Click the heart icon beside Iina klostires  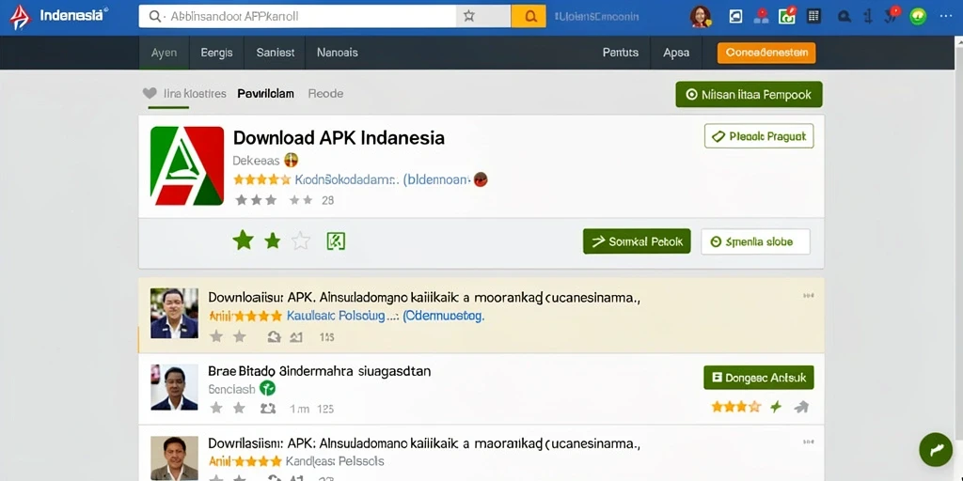tap(150, 93)
